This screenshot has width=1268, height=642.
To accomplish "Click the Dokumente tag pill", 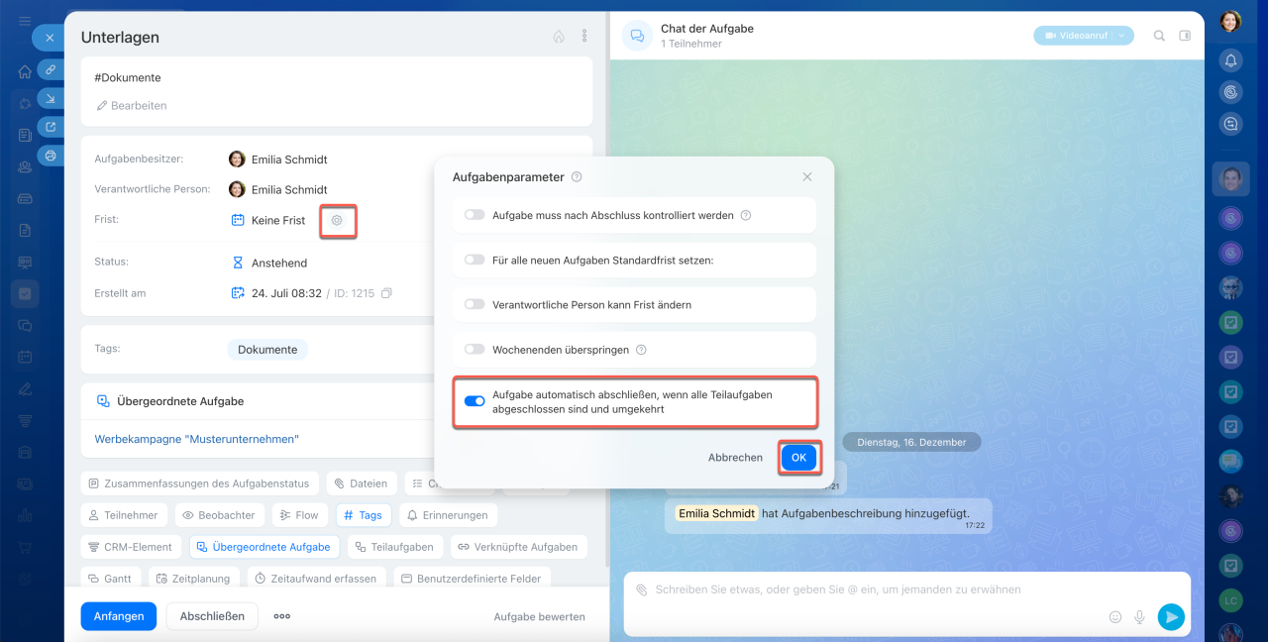I will click(267, 350).
